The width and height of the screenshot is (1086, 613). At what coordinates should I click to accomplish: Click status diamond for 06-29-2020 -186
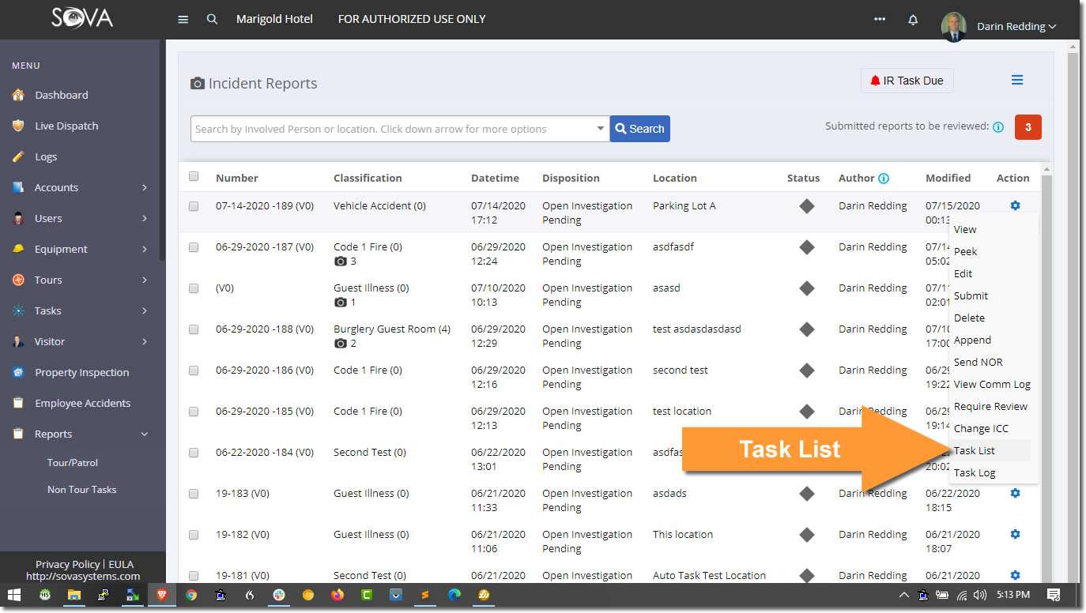click(806, 370)
